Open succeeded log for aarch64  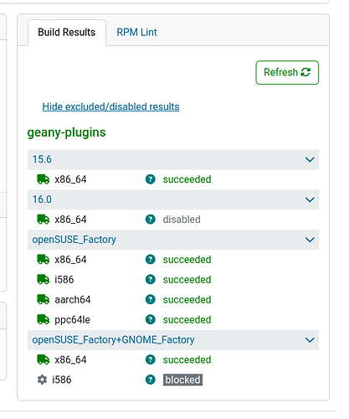click(187, 300)
